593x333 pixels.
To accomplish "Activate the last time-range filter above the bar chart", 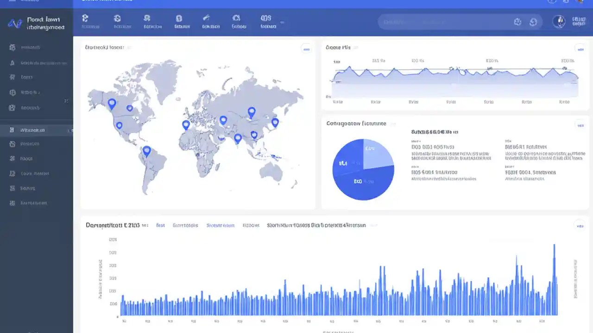I will click(251, 225).
